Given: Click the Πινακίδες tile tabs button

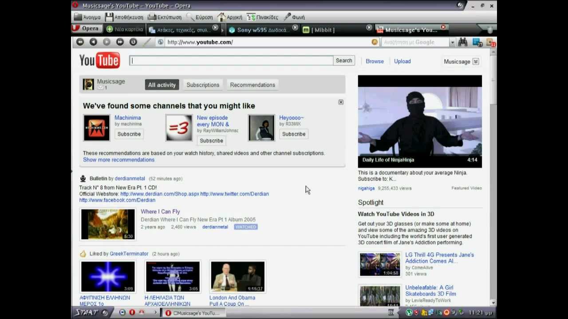Looking at the screenshot, I should pos(263,17).
